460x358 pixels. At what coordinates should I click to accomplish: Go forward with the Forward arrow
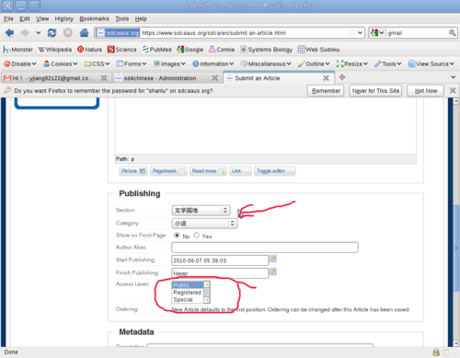tap(25, 32)
